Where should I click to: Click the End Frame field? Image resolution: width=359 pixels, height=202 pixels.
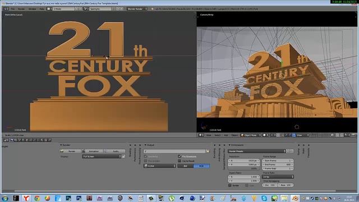(278, 164)
